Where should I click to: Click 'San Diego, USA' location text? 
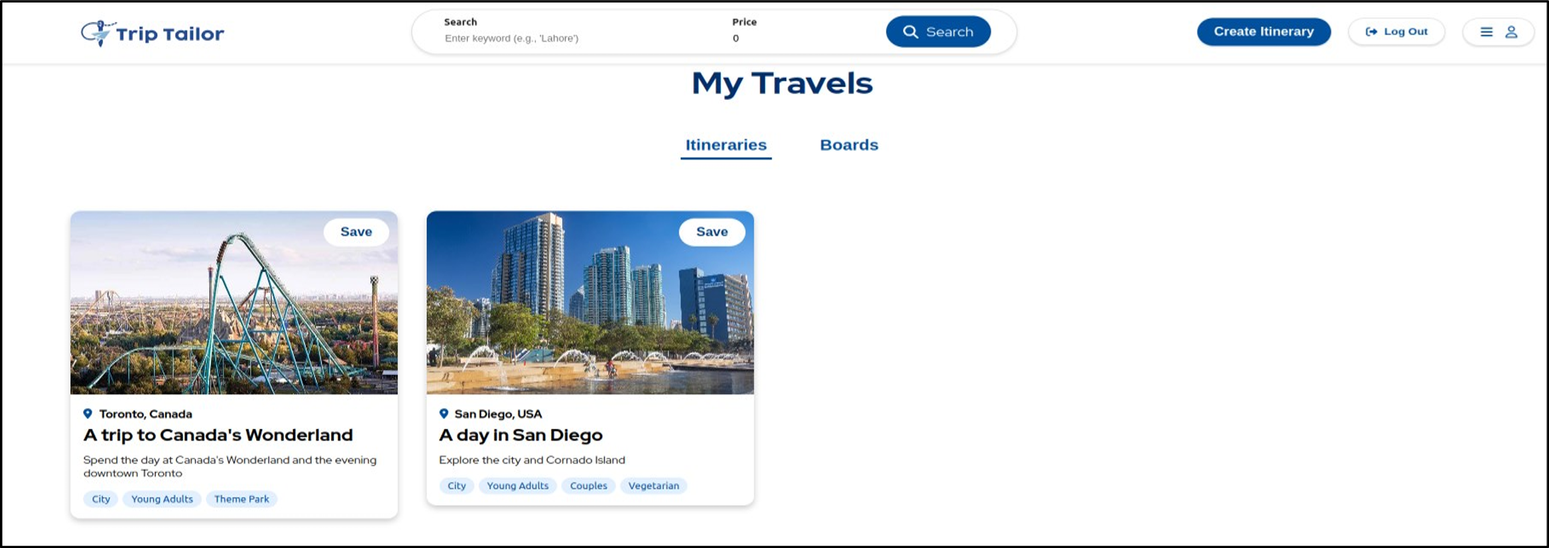coord(498,414)
